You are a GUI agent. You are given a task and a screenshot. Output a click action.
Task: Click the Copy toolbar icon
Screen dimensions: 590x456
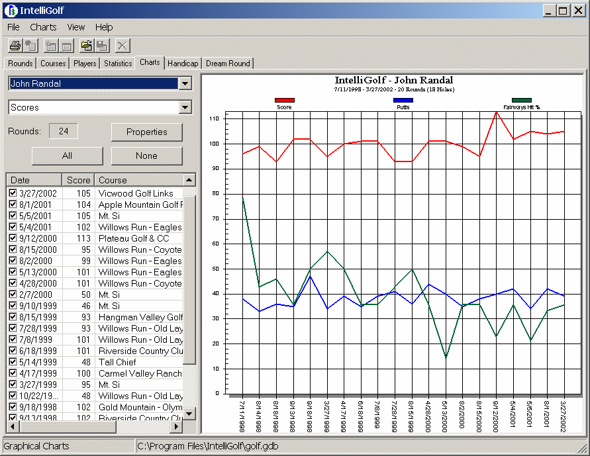[x=102, y=46]
